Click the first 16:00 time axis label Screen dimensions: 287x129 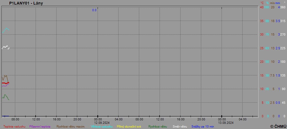click(57, 119)
